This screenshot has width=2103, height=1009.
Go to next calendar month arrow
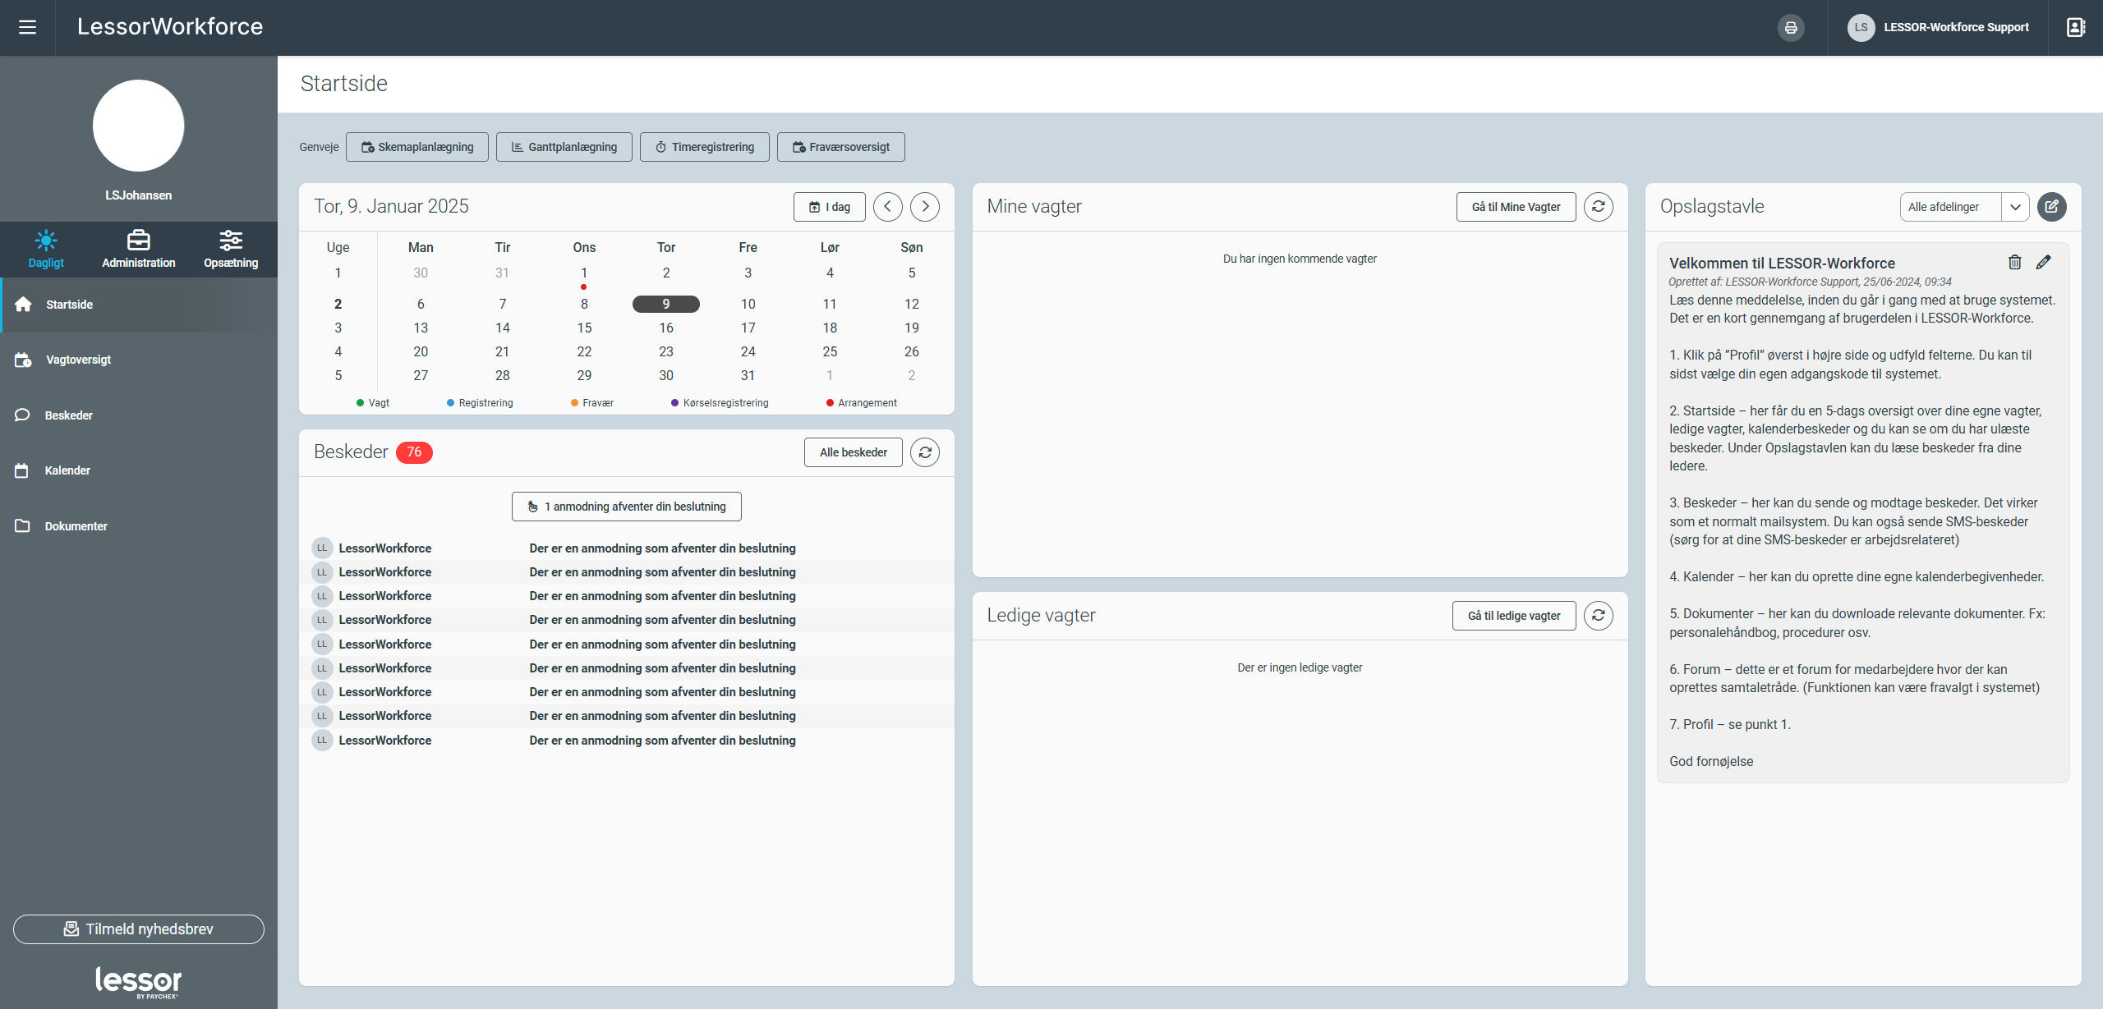click(925, 207)
